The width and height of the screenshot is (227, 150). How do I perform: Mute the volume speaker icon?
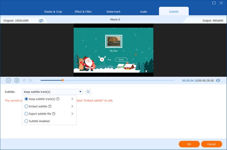coord(218,80)
